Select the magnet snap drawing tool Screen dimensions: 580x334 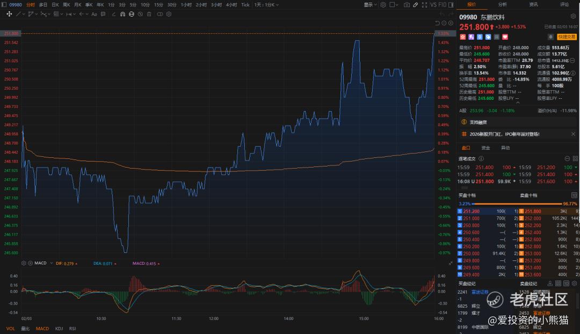coord(122,14)
